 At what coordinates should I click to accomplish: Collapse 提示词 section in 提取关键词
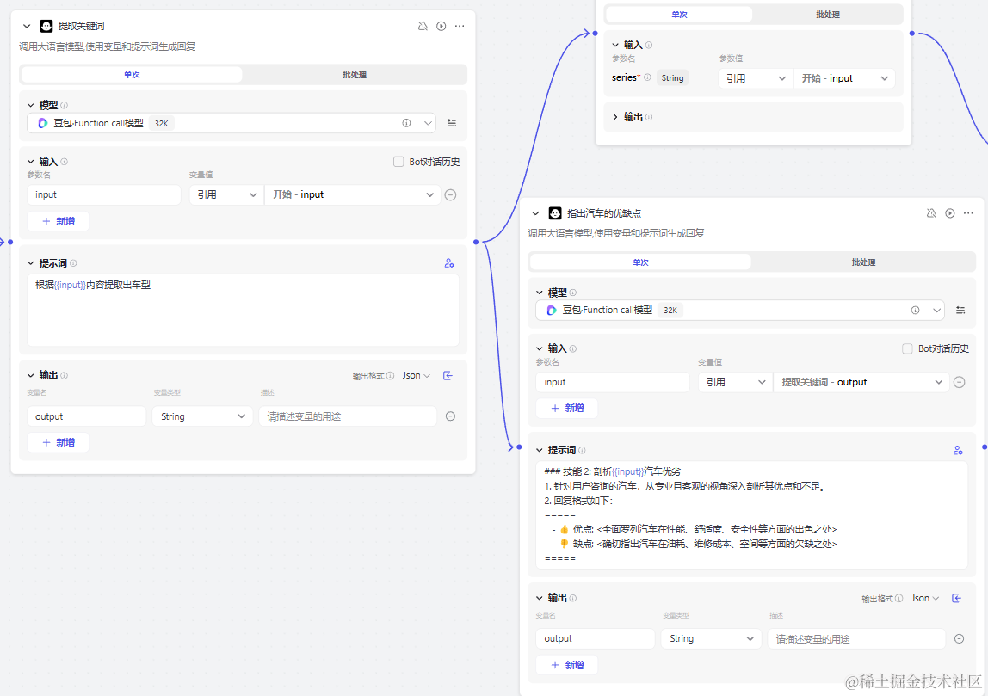click(31, 263)
